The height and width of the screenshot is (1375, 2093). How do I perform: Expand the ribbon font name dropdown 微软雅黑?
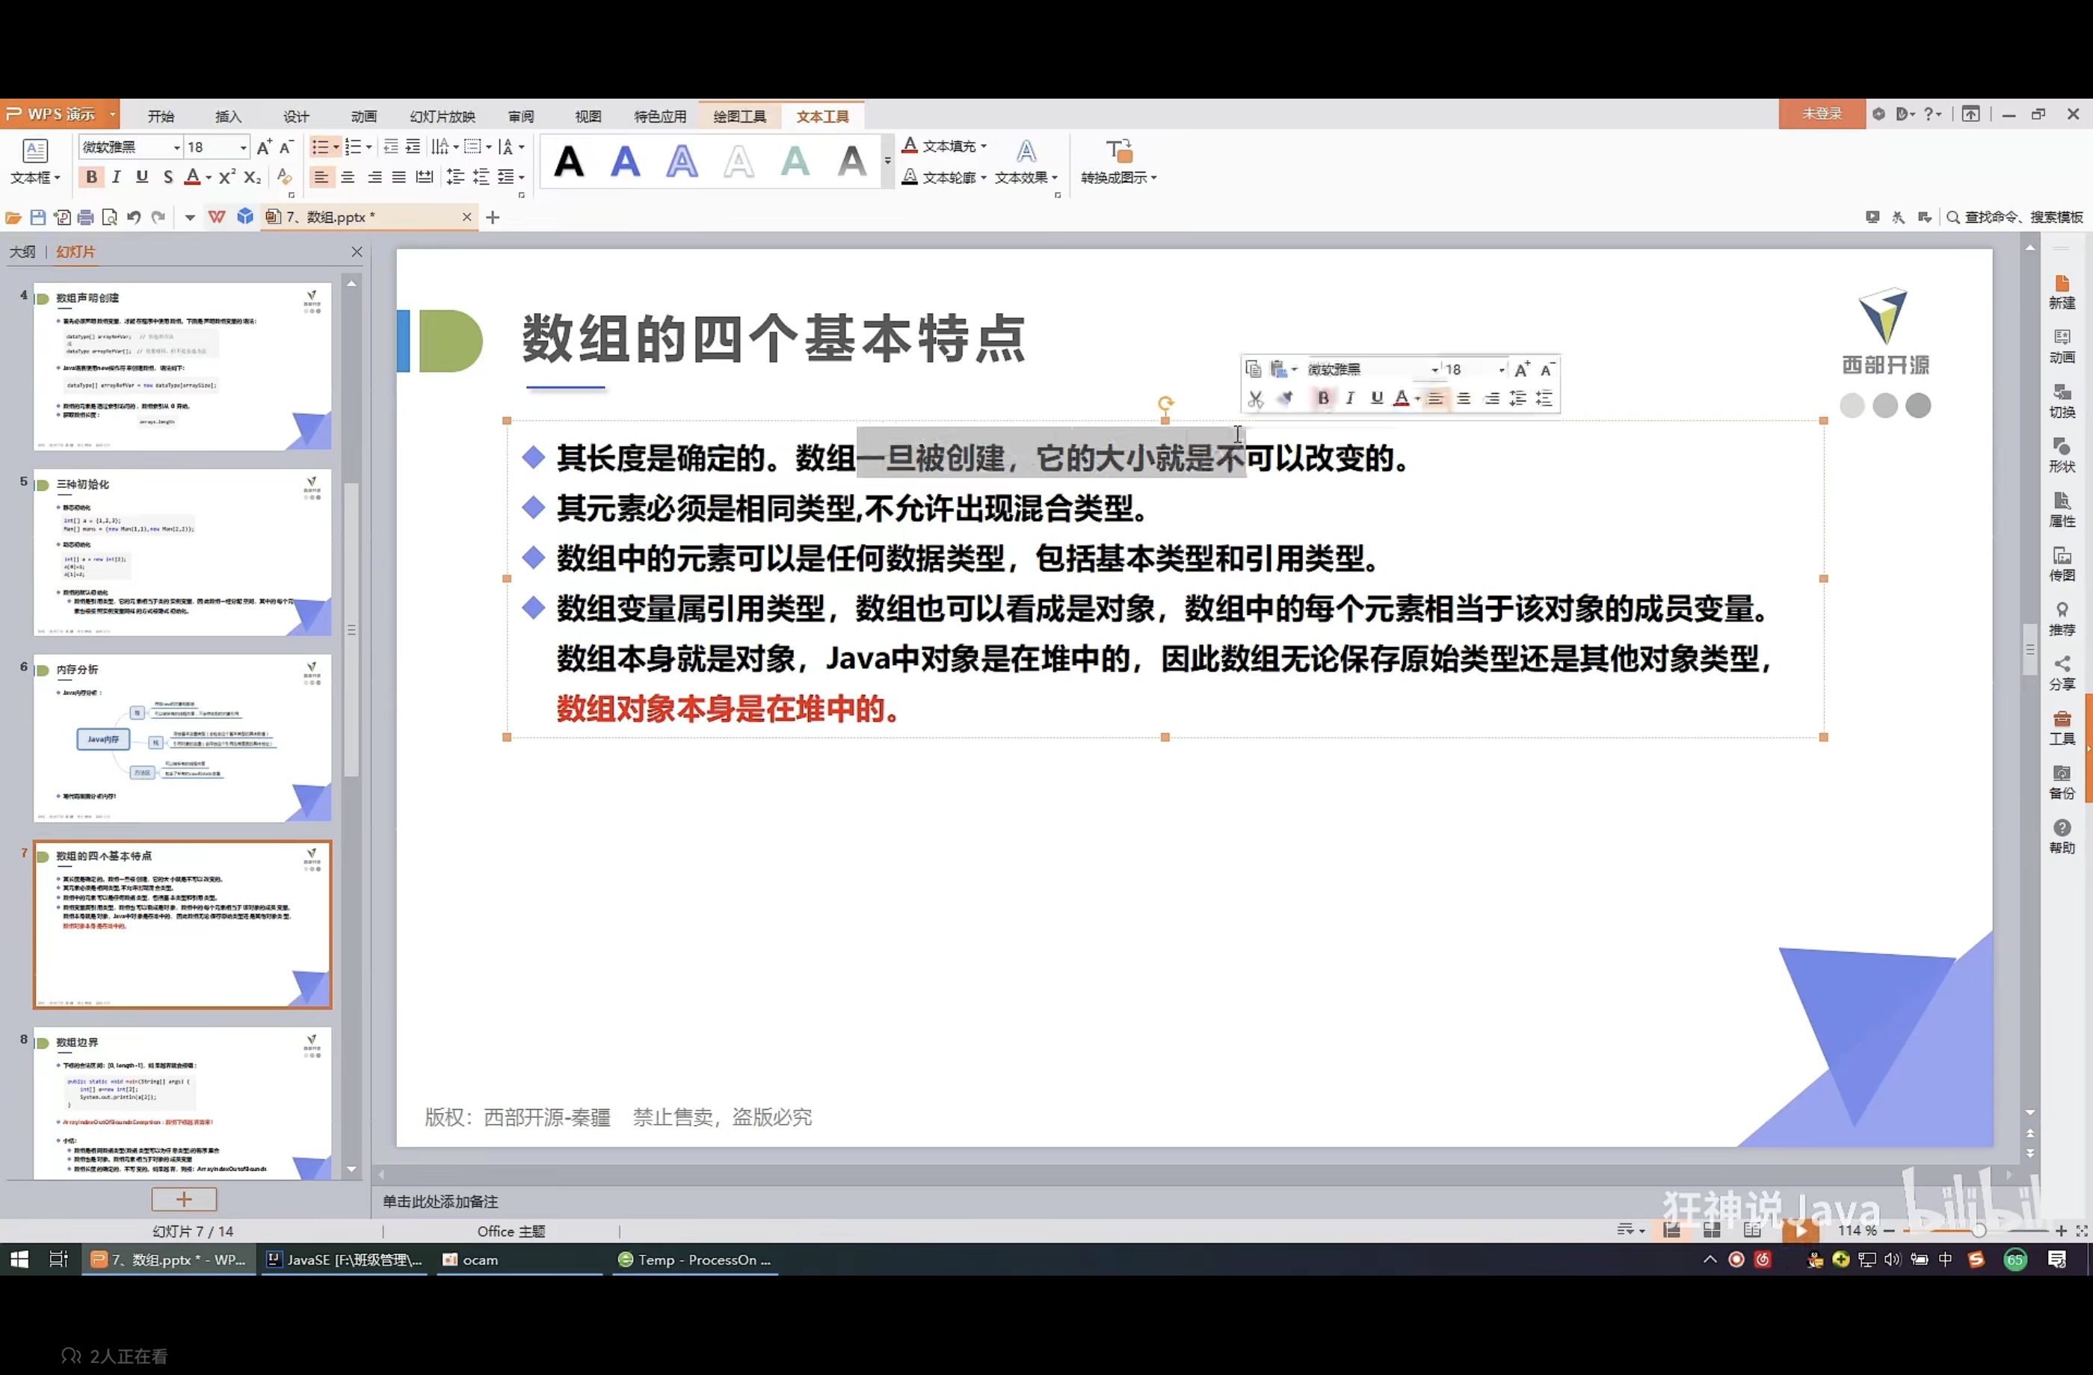pos(176,148)
